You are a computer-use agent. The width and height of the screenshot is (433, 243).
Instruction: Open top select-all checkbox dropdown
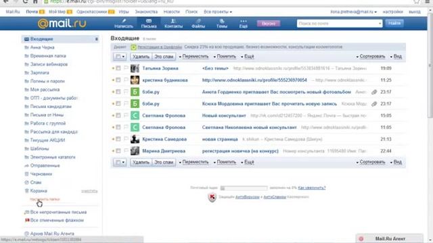click(x=120, y=57)
